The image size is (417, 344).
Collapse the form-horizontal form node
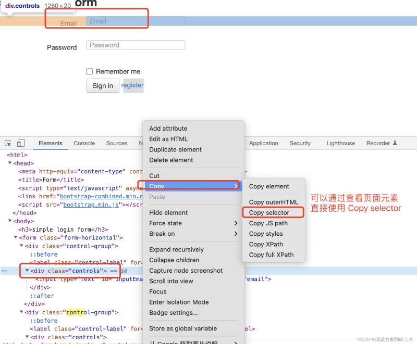(x=16, y=238)
